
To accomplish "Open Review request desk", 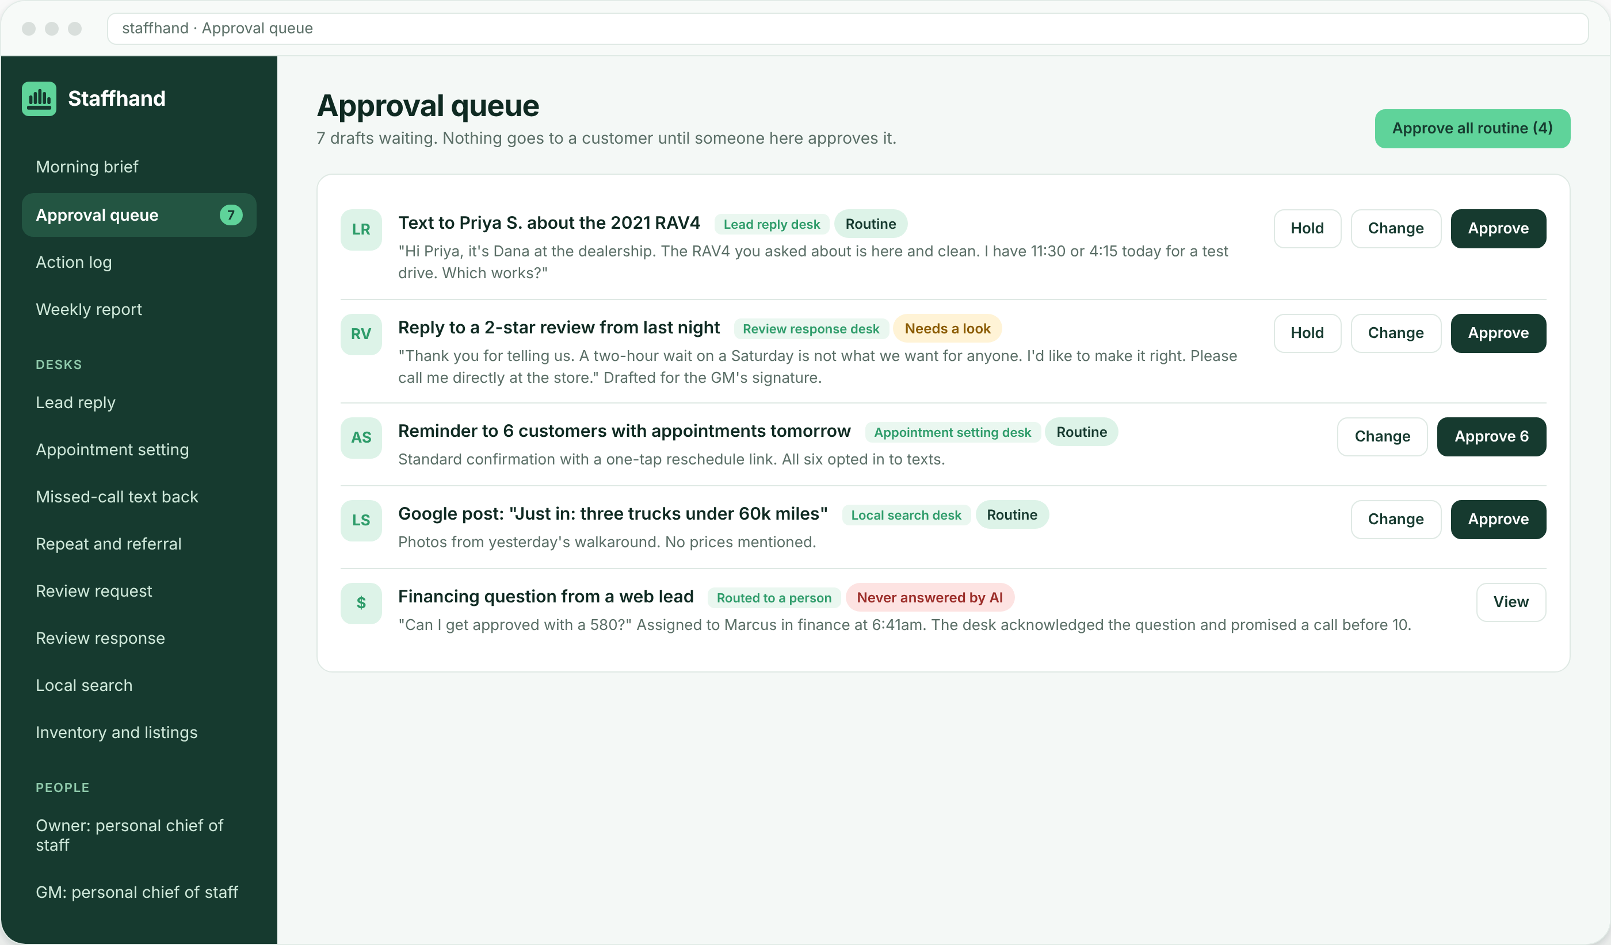I will (139, 591).
